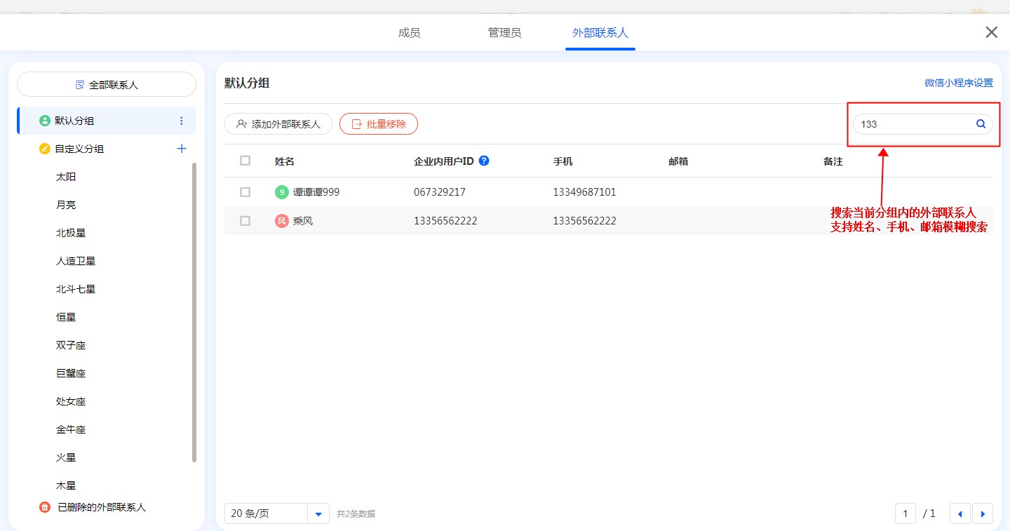The height and width of the screenshot is (531, 1010).
Task: Open the 20 条/页 page size dropdown
Action: coord(318,514)
